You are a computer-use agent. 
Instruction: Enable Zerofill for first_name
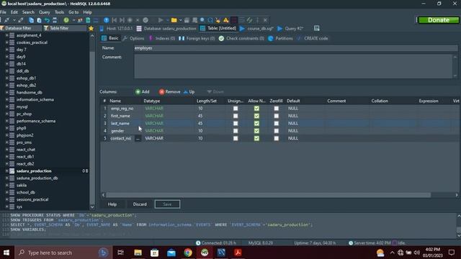(x=276, y=116)
